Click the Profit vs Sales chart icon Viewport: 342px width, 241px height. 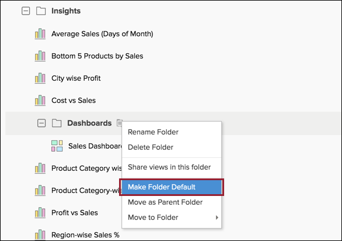pyautogui.click(x=40, y=212)
